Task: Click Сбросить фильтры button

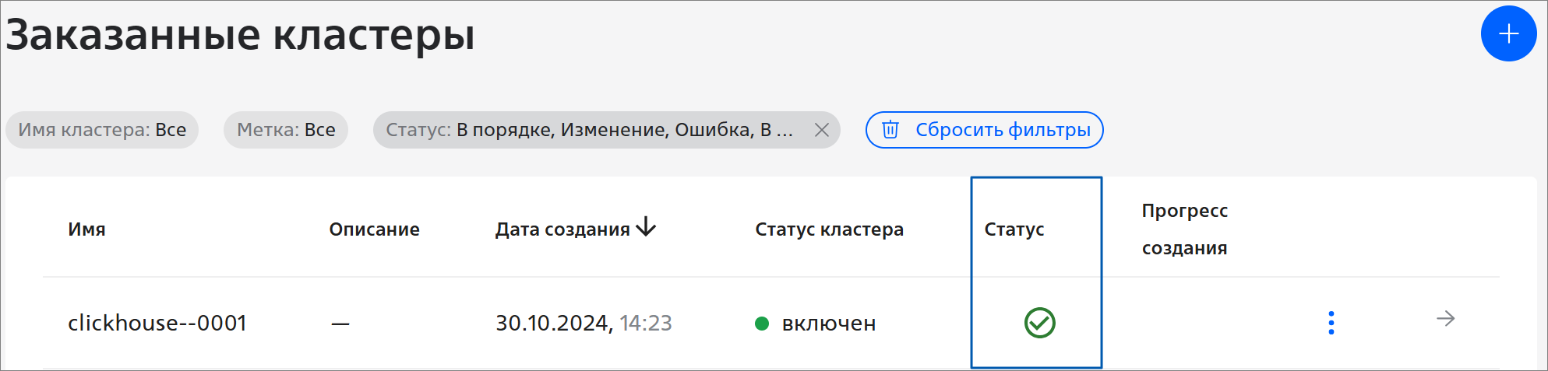Action: pos(984,130)
